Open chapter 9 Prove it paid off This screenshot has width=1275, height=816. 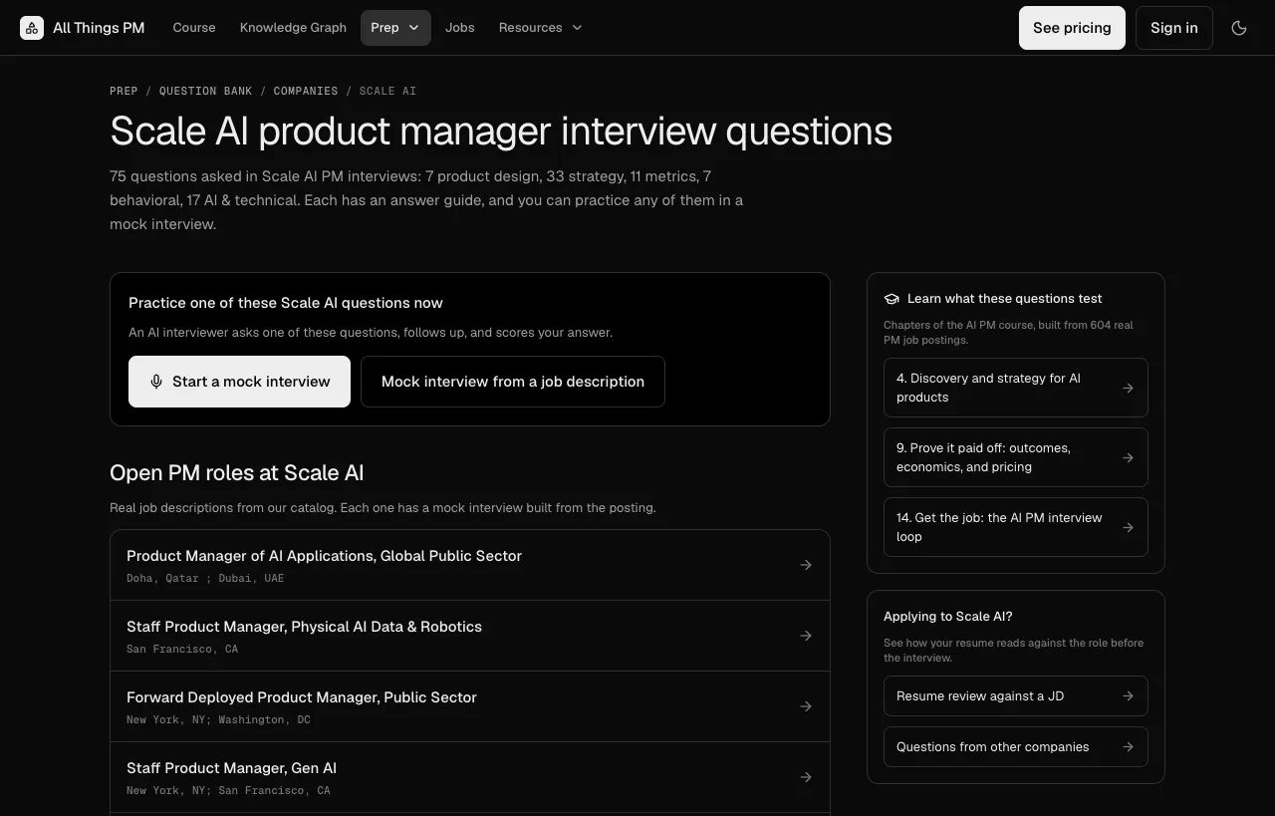click(x=1016, y=457)
